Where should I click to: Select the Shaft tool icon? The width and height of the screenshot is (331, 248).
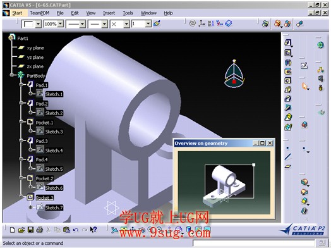pos(288,63)
